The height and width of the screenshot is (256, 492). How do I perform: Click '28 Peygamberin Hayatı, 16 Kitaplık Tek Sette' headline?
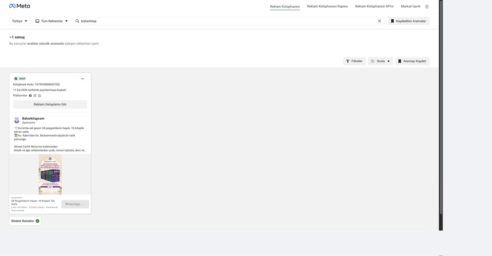click(x=33, y=202)
